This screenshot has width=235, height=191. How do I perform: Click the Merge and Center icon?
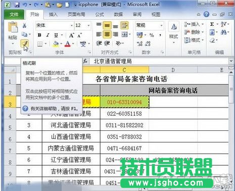coord(124,34)
